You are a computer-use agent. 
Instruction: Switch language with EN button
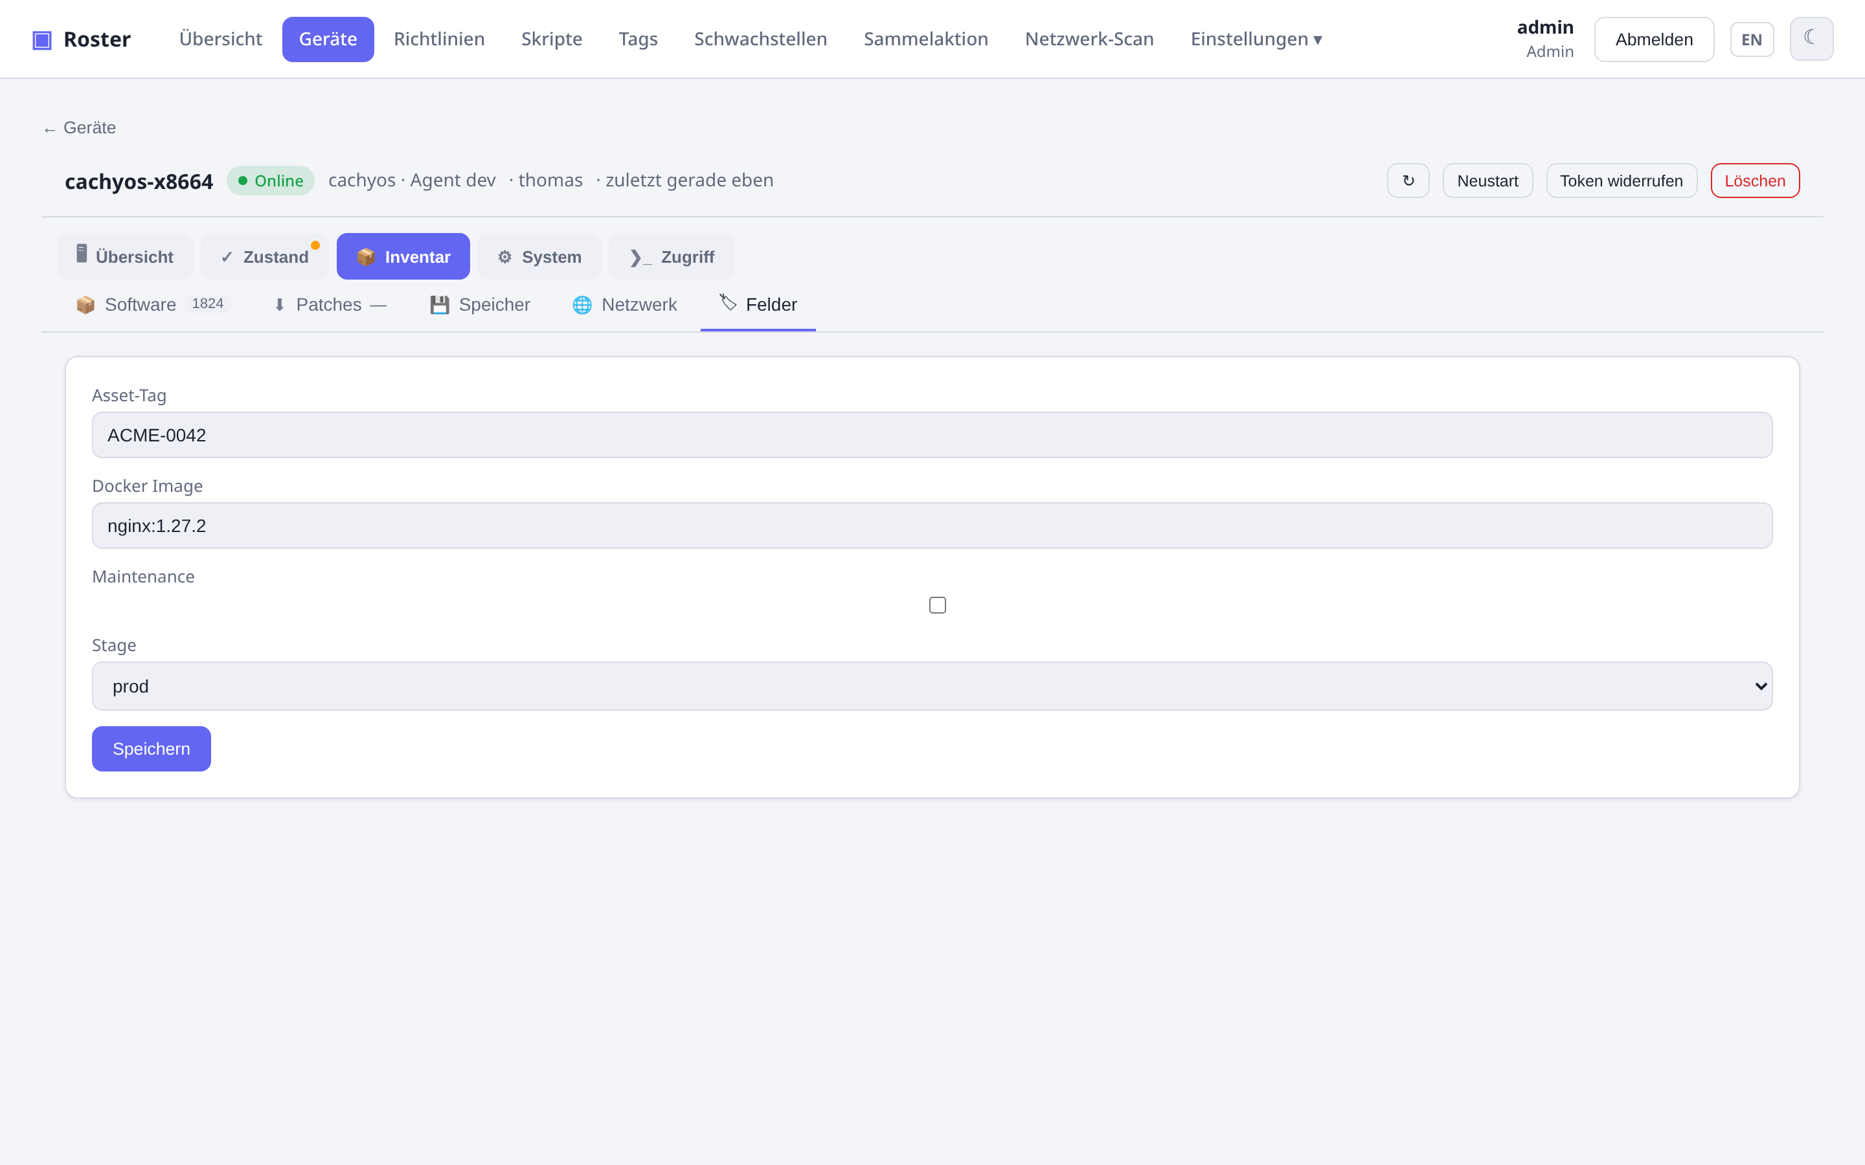(1752, 39)
